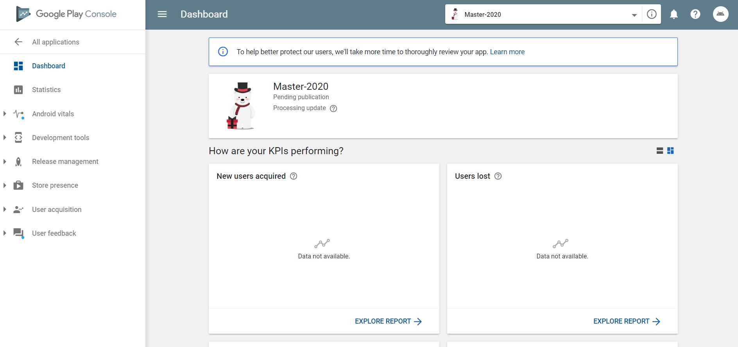Click small snowman icon in app selector
This screenshot has width=738, height=347.
[455, 14]
